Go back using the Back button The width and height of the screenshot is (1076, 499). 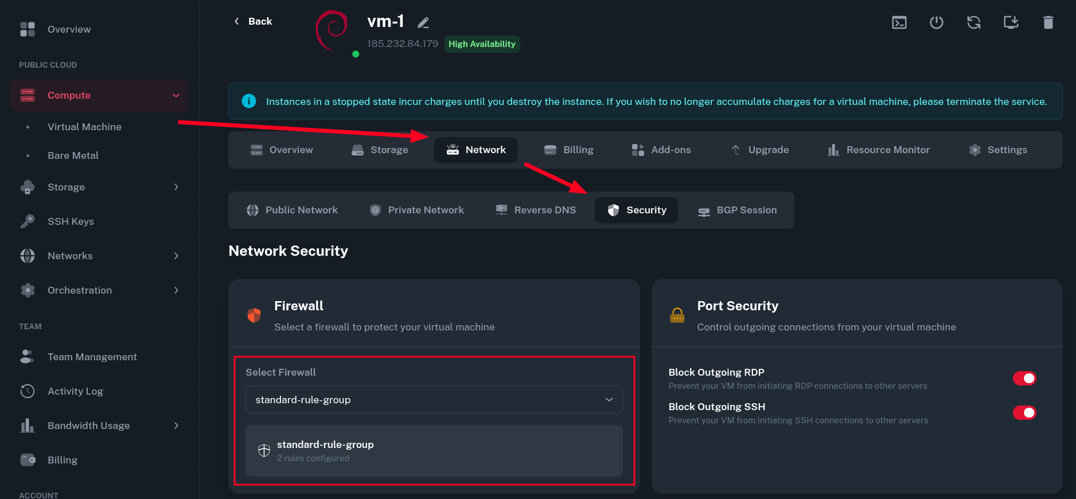(x=253, y=21)
